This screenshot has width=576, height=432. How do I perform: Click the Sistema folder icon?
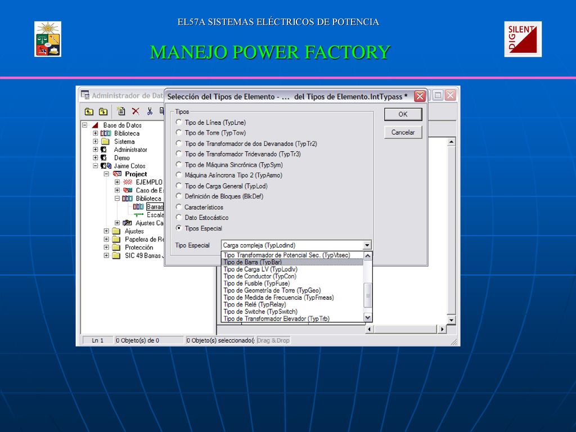(105, 141)
